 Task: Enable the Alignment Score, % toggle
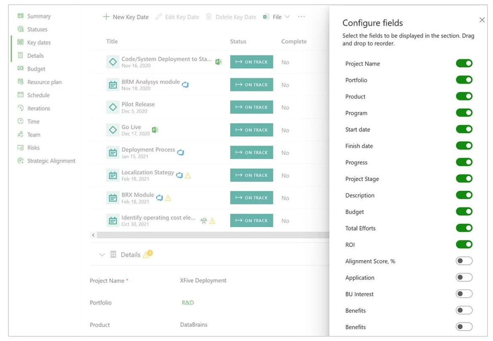464,261
